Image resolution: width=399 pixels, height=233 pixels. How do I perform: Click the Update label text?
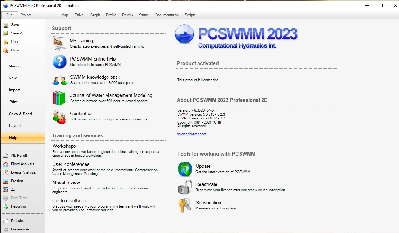pyautogui.click(x=203, y=166)
